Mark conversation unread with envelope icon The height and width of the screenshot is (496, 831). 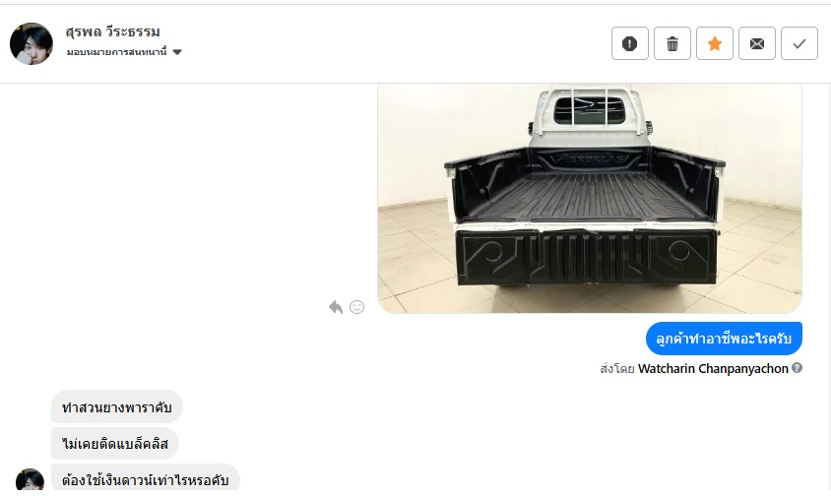pyautogui.click(x=757, y=43)
